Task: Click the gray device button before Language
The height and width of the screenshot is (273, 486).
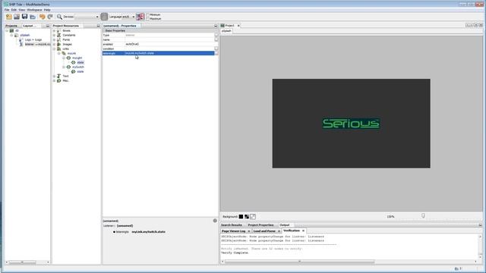Action: click(x=104, y=17)
